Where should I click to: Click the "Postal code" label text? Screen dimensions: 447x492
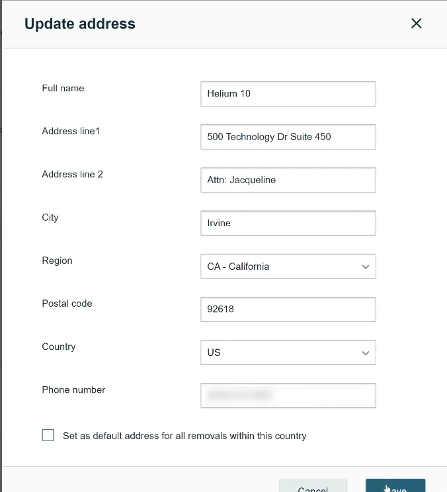click(67, 304)
